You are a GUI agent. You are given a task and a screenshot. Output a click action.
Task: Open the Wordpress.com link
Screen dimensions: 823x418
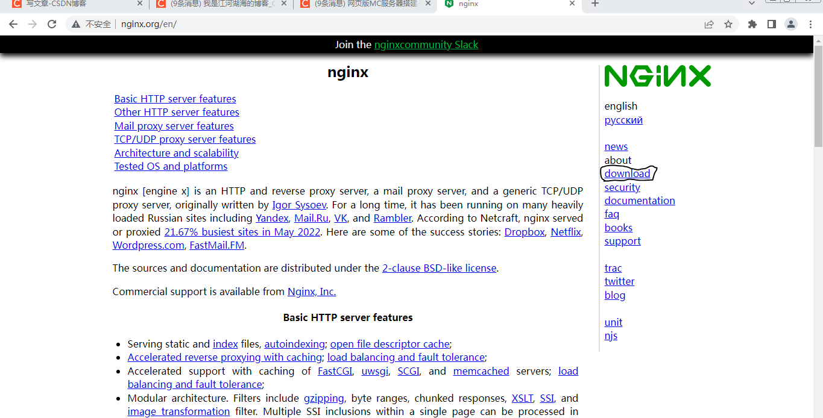pyautogui.click(x=148, y=245)
